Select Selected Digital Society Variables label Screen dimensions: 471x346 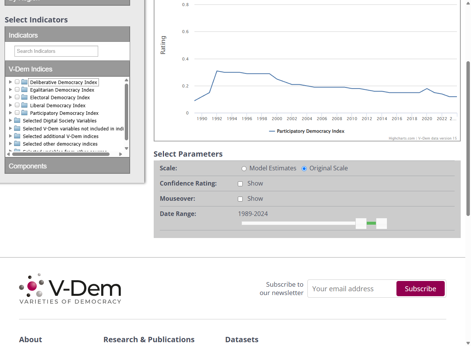pyautogui.click(x=60, y=121)
